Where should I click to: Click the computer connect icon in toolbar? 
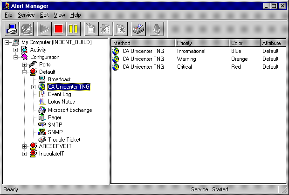(x=13, y=29)
